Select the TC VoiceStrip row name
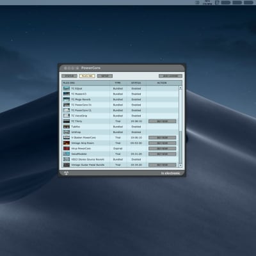 (x=79, y=116)
